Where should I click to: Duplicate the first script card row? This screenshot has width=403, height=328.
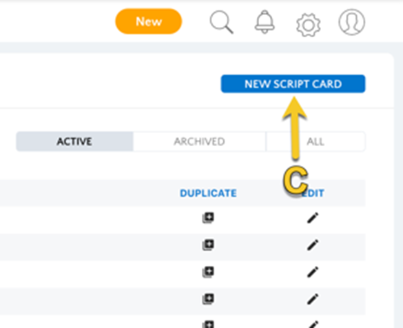[x=208, y=218]
